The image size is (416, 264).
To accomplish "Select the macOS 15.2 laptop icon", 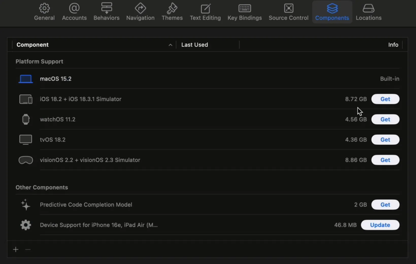I will pyautogui.click(x=26, y=79).
